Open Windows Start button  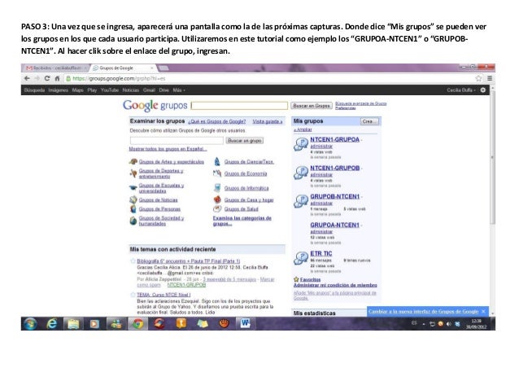pos(30,323)
